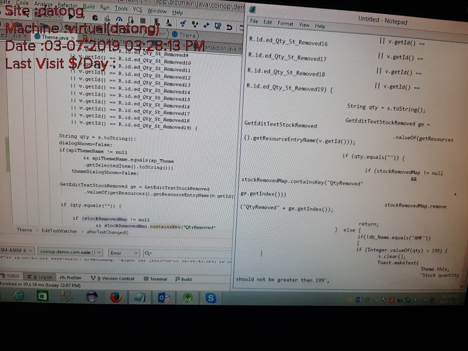Select EditTextWatcher breadcrumb
Viewport: 468px width, 351px height.
click(x=59, y=231)
